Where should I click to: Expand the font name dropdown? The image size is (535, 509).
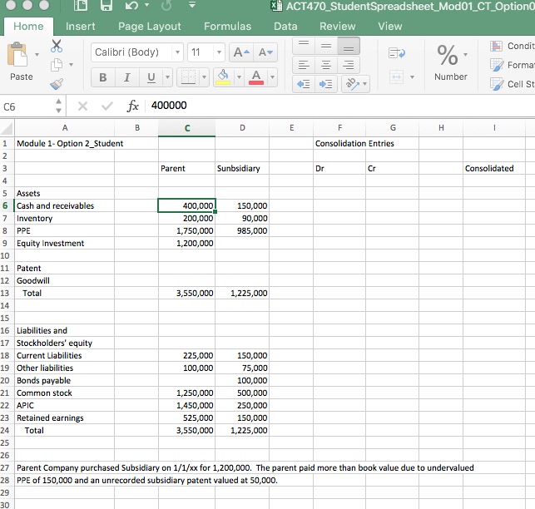[x=177, y=52]
